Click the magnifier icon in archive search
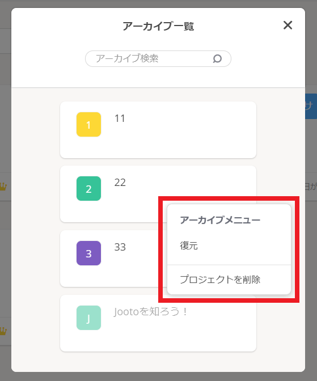 (x=217, y=58)
